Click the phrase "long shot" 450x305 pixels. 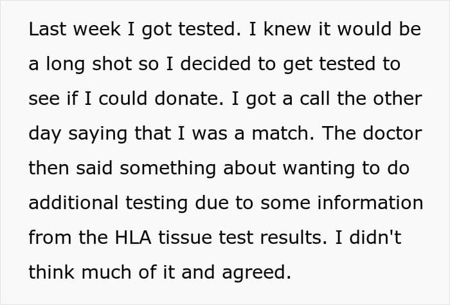click(x=89, y=64)
